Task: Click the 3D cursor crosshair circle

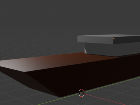Action: 81,93
